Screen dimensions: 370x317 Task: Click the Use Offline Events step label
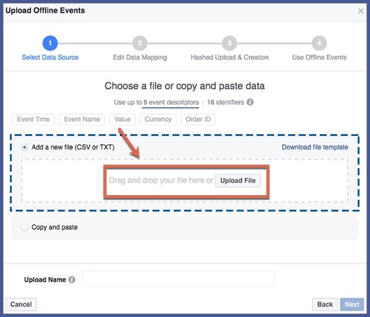tap(319, 57)
